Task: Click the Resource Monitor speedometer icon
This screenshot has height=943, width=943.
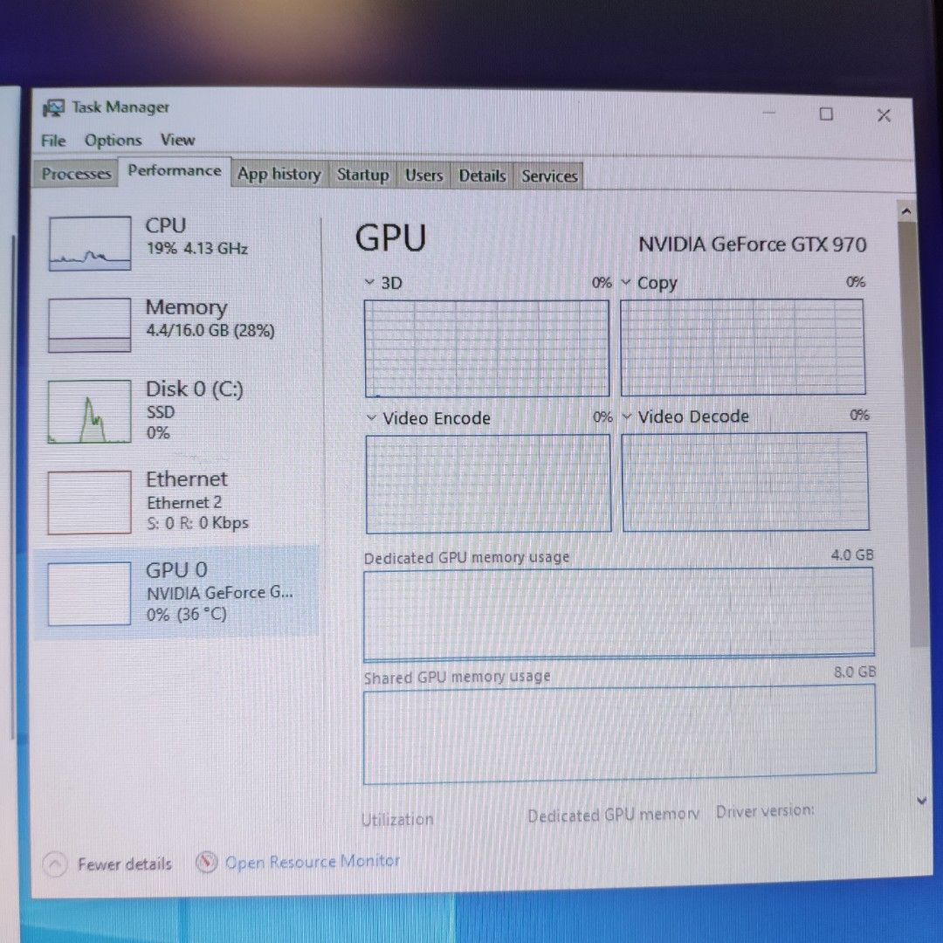Action: click(x=206, y=862)
